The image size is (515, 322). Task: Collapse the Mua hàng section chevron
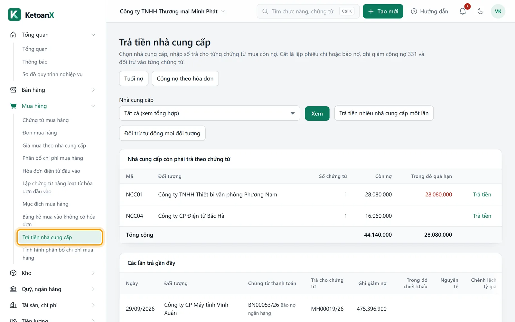coord(93,106)
